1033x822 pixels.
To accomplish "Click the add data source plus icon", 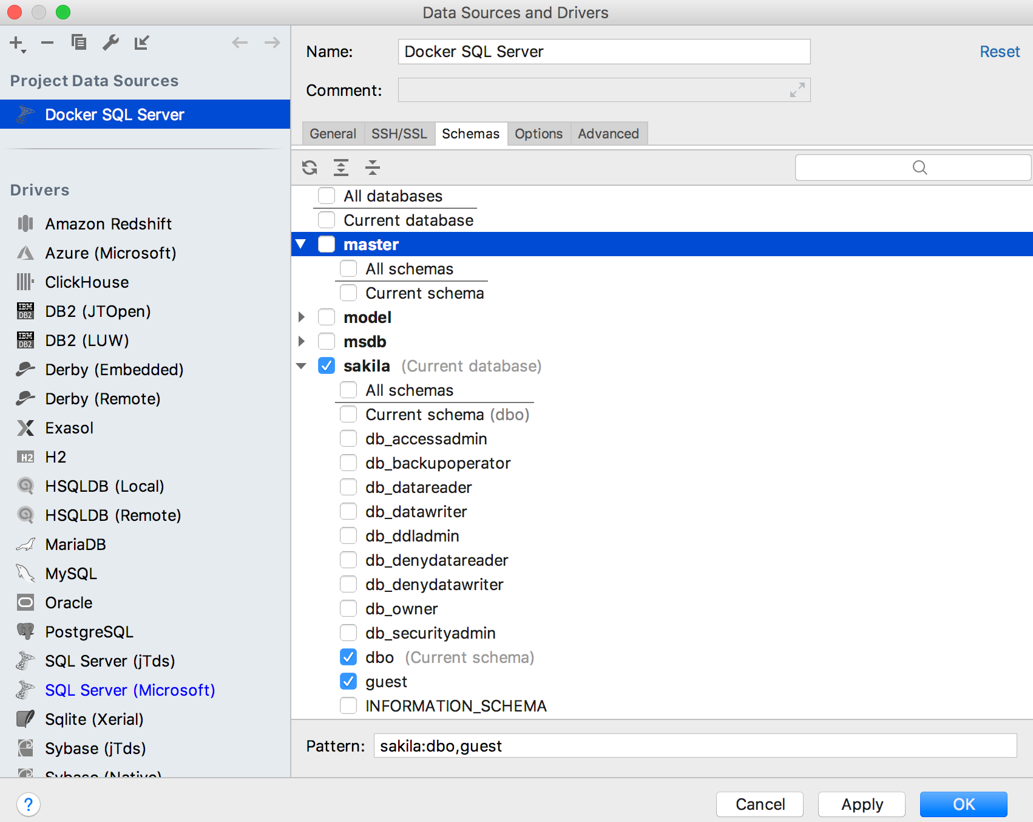I will click(16, 43).
